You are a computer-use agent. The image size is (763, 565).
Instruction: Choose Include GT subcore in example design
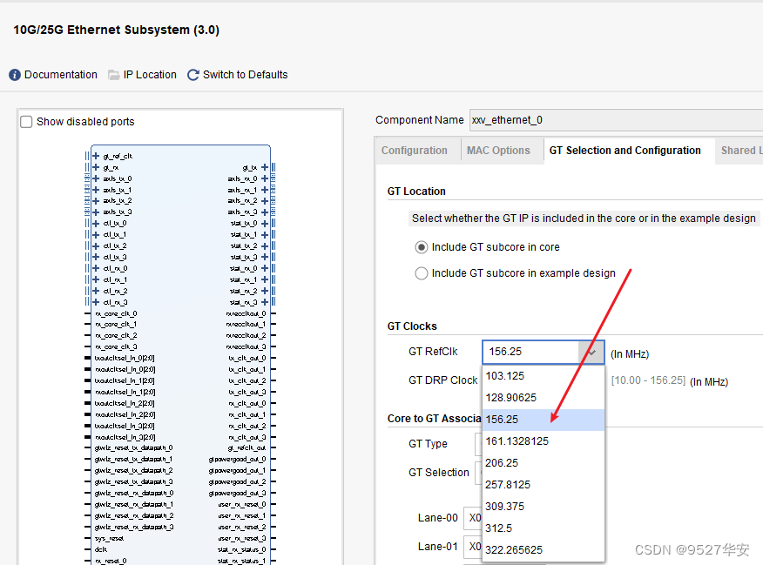422,273
